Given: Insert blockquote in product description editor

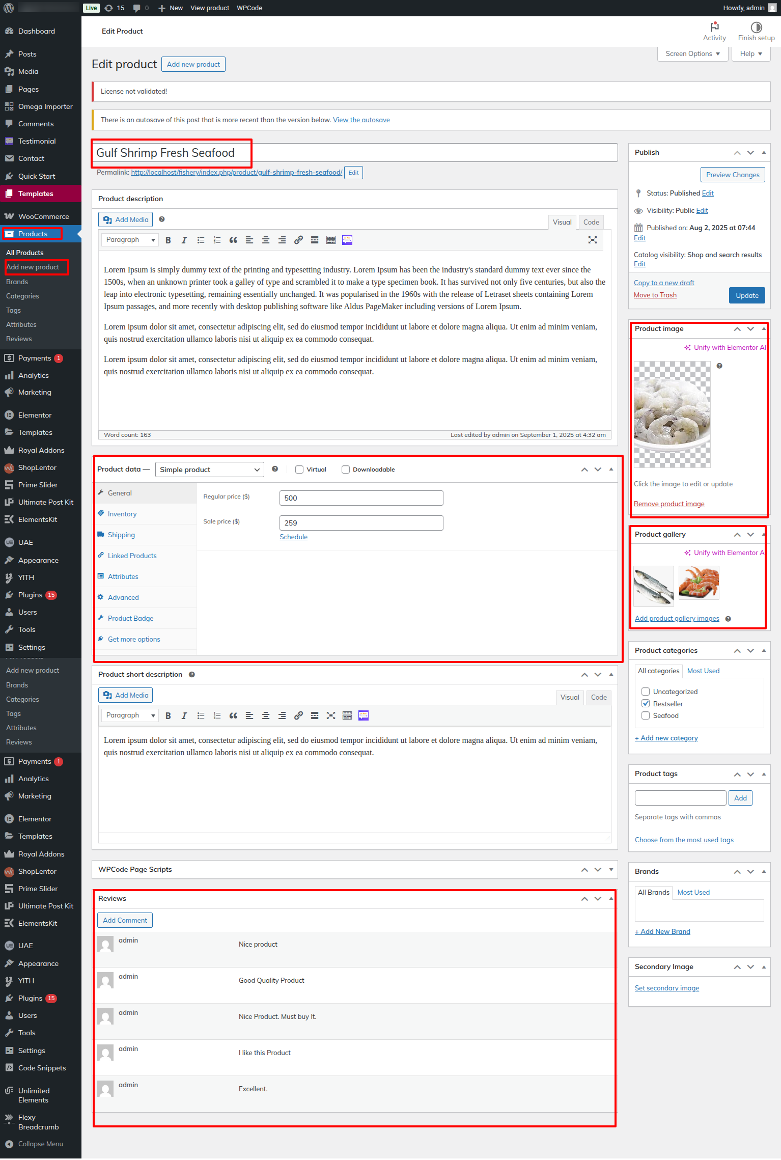Looking at the screenshot, I should pos(233,240).
